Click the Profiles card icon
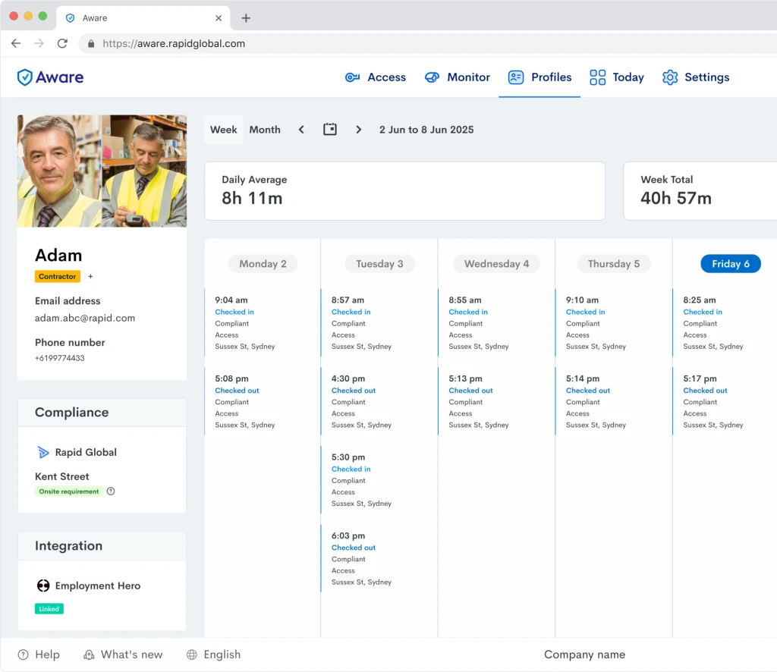Image resolution: width=777 pixels, height=672 pixels. (x=516, y=77)
